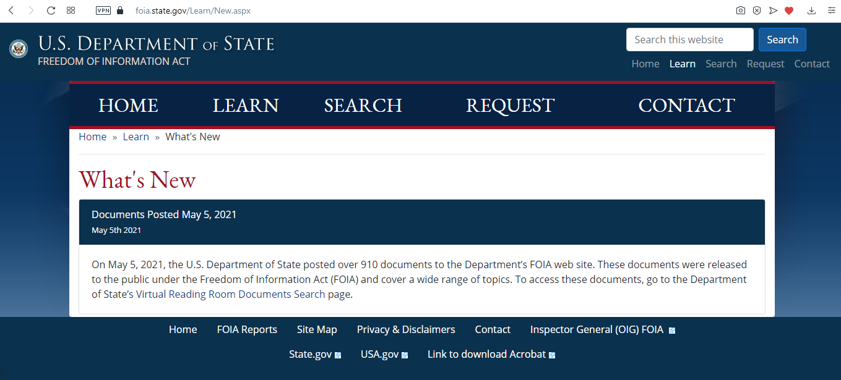Click the browser back arrow
Screen dimensions: 841x380
tap(11, 11)
